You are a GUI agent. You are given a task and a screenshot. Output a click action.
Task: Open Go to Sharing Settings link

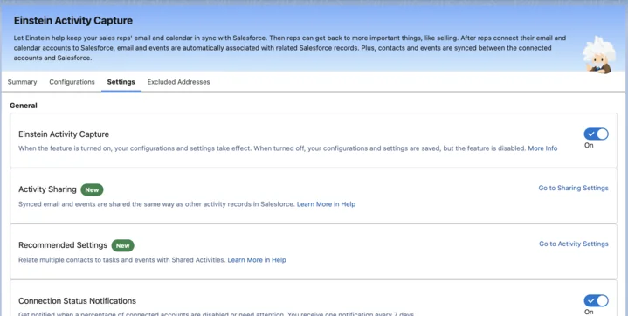click(x=573, y=188)
